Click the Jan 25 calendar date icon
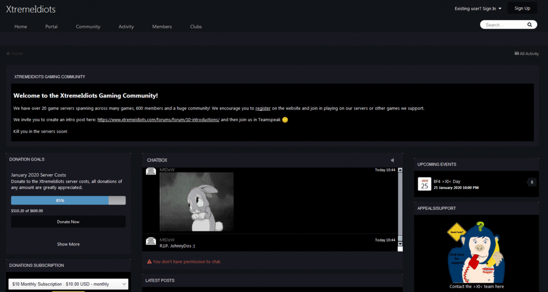This screenshot has height=292, width=548. click(424, 184)
